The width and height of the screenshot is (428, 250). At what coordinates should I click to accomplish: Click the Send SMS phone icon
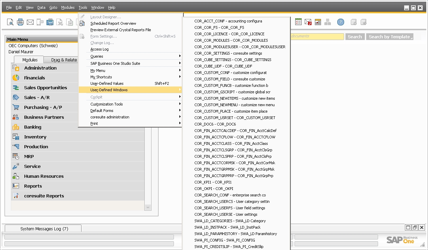pyautogui.click(x=40, y=22)
